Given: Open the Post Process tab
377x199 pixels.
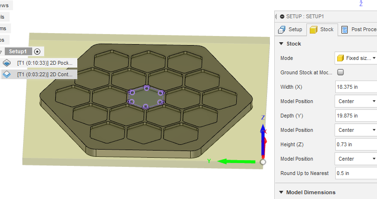Looking at the screenshot, I should 358,30.
